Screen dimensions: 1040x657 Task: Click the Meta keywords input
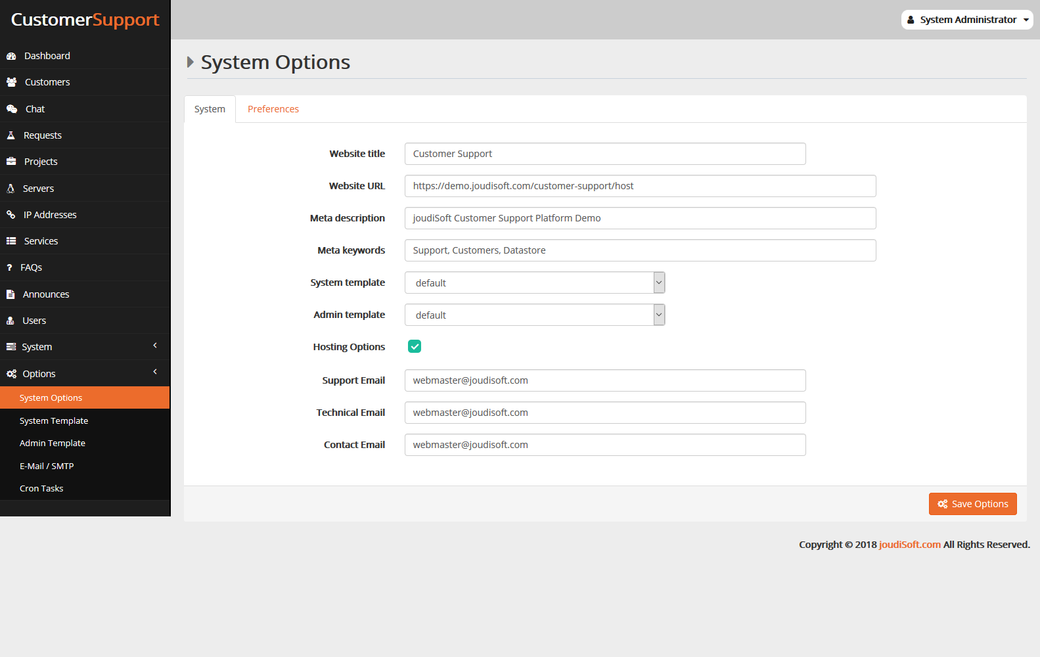(x=641, y=250)
